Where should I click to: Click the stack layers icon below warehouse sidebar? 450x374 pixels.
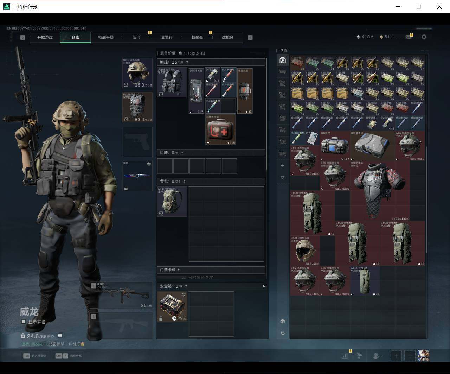point(282,321)
